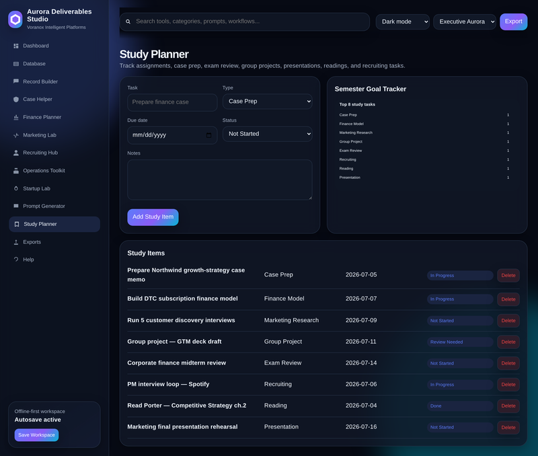
Task: Click Add Study Item button
Action: [x=153, y=217]
